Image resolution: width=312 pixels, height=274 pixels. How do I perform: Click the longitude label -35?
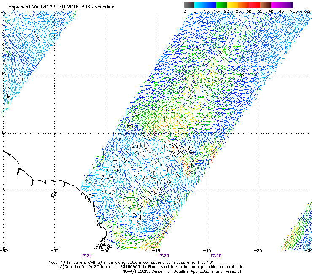(258, 251)
